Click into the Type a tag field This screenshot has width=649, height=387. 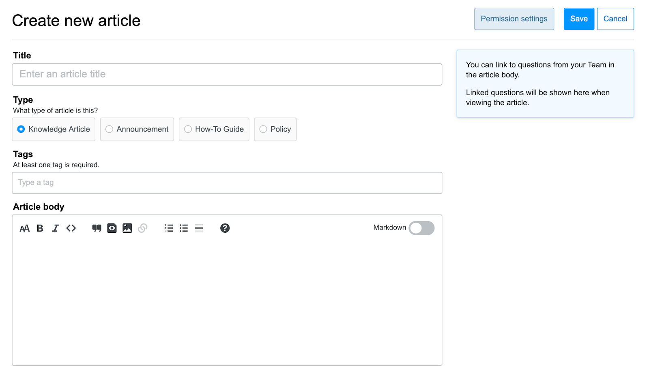pos(227,183)
